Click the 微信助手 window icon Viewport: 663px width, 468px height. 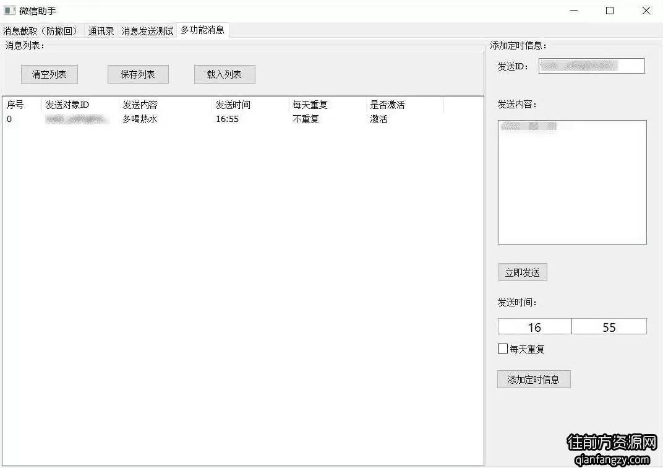pos(9,10)
